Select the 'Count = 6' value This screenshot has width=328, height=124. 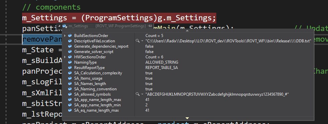154,57
